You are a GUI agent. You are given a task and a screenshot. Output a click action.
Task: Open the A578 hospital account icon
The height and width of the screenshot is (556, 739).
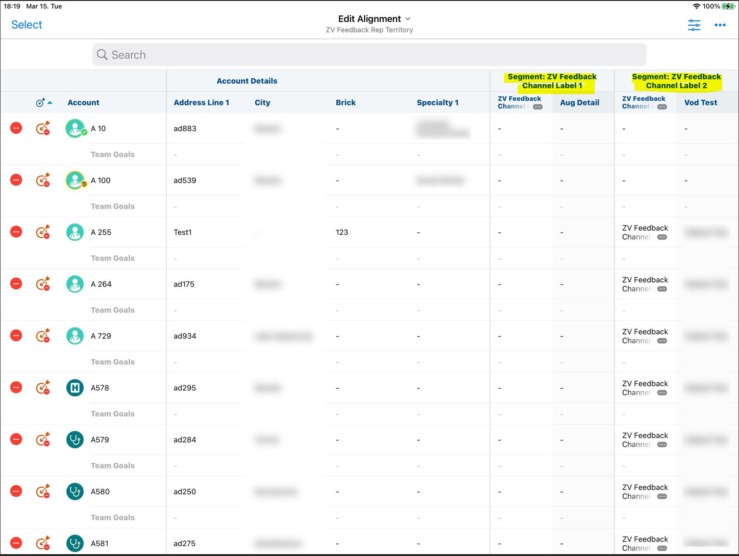(75, 388)
